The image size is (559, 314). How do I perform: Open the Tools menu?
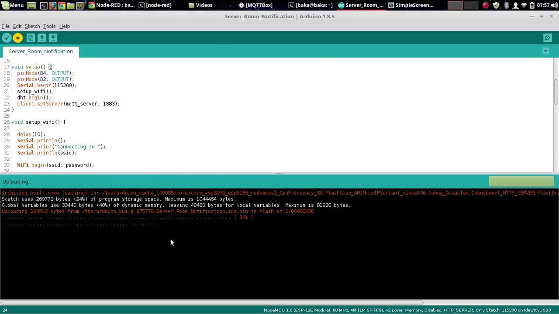point(49,26)
